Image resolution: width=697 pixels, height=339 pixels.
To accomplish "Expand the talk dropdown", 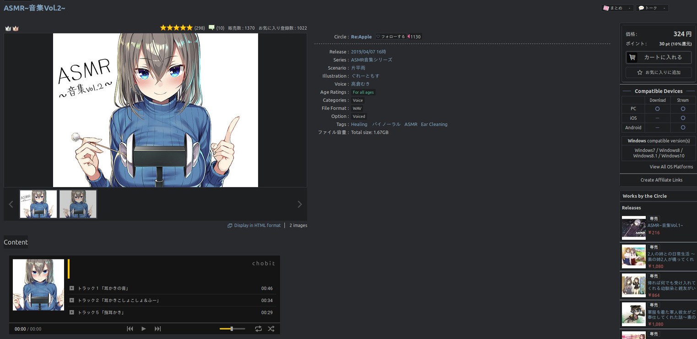I will (664, 8).
